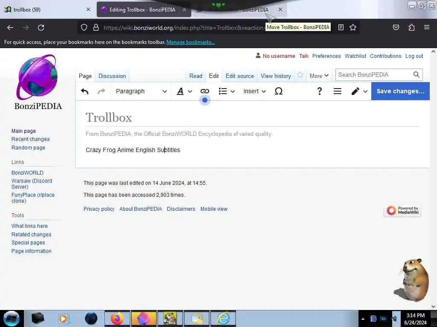Screen dimensions: 437x327
Task: Click the padlock site info icon
Action: (x=96, y=27)
